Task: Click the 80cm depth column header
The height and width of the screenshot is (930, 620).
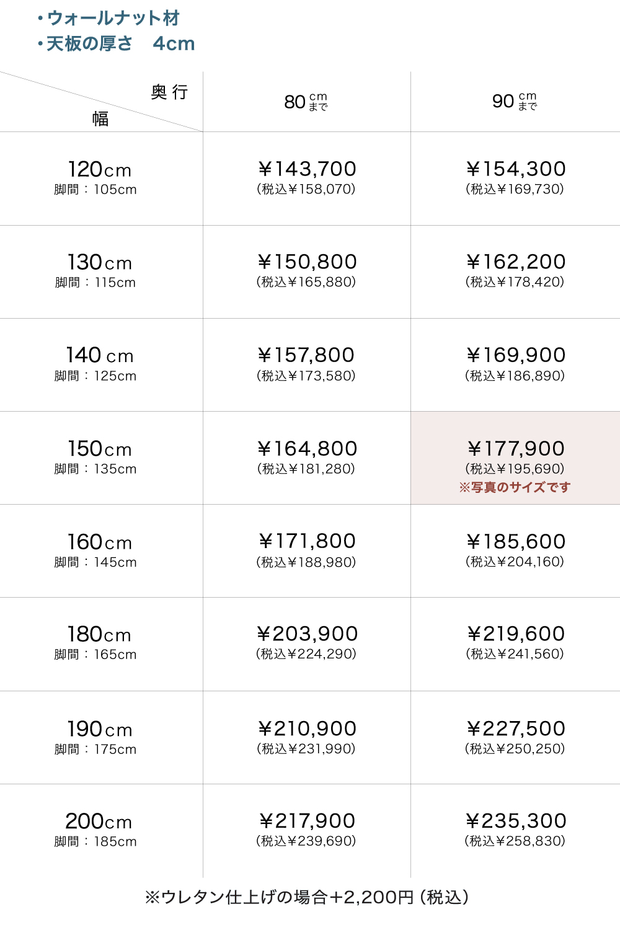Action: pyautogui.click(x=306, y=101)
